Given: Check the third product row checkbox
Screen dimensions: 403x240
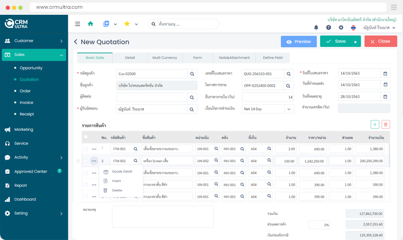Looking at the screenshot, I should 86,173.
